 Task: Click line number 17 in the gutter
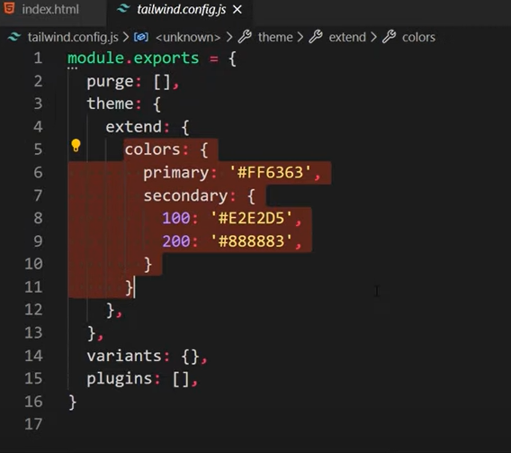pos(33,424)
